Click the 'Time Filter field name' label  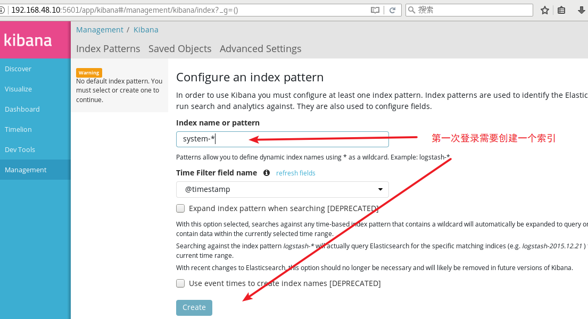point(217,173)
